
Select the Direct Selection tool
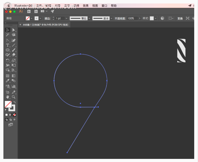pyautogui.click(x=13, y=30)
